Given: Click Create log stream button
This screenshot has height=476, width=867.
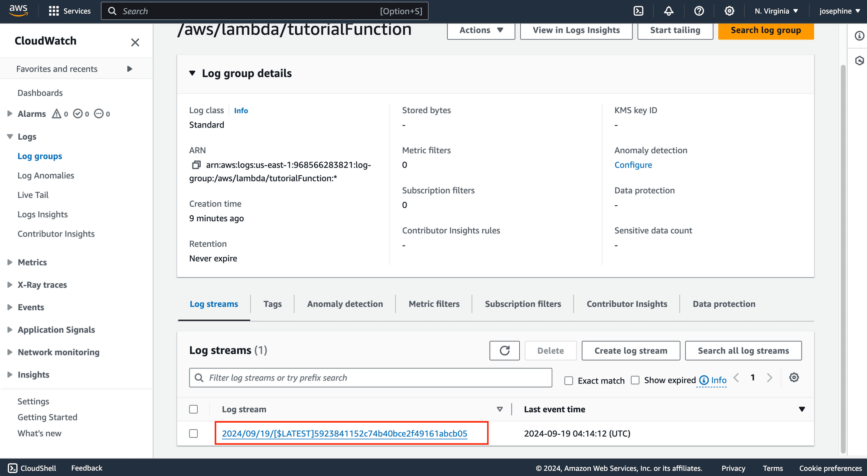Looking at the screenshot, I should coord(631,351).
